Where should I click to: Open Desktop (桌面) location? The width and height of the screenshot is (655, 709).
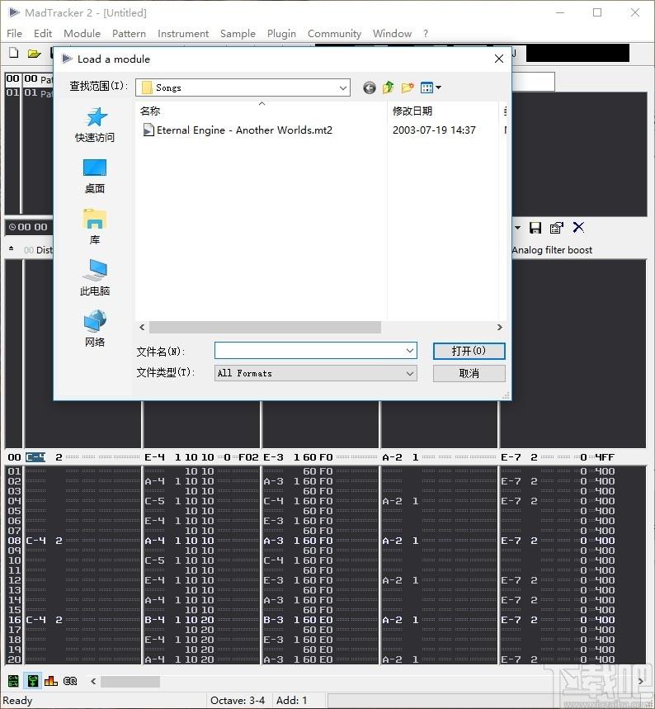[95, 177]
